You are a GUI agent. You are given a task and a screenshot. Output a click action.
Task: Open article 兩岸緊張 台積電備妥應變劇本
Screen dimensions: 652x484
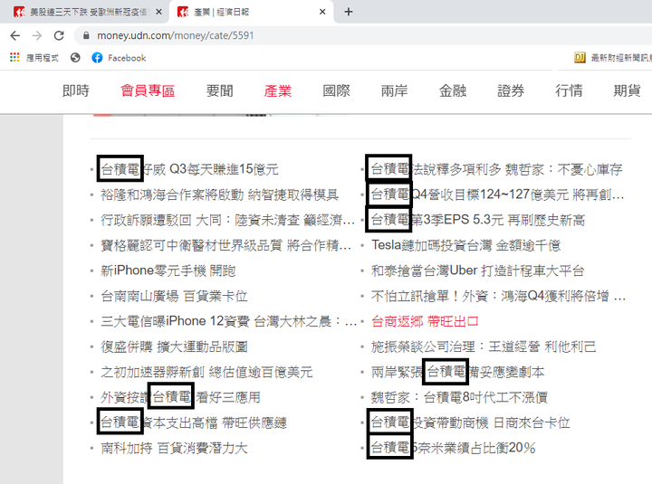click(457, 372)
